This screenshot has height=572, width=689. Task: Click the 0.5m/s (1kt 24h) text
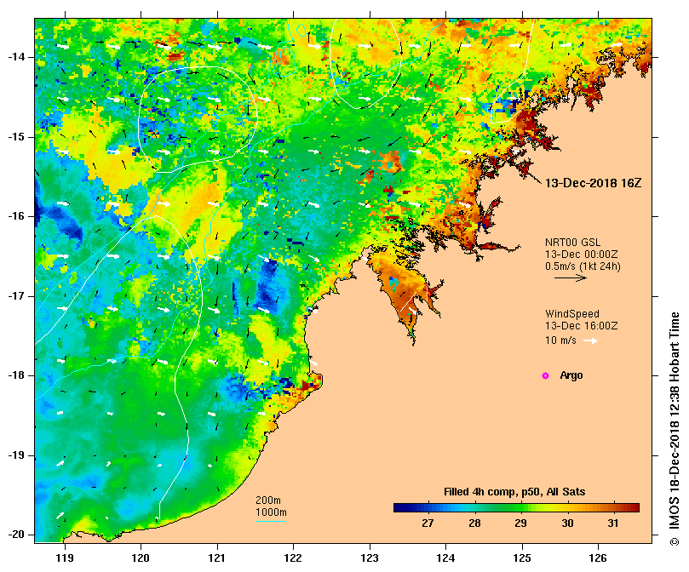[583, 266]
